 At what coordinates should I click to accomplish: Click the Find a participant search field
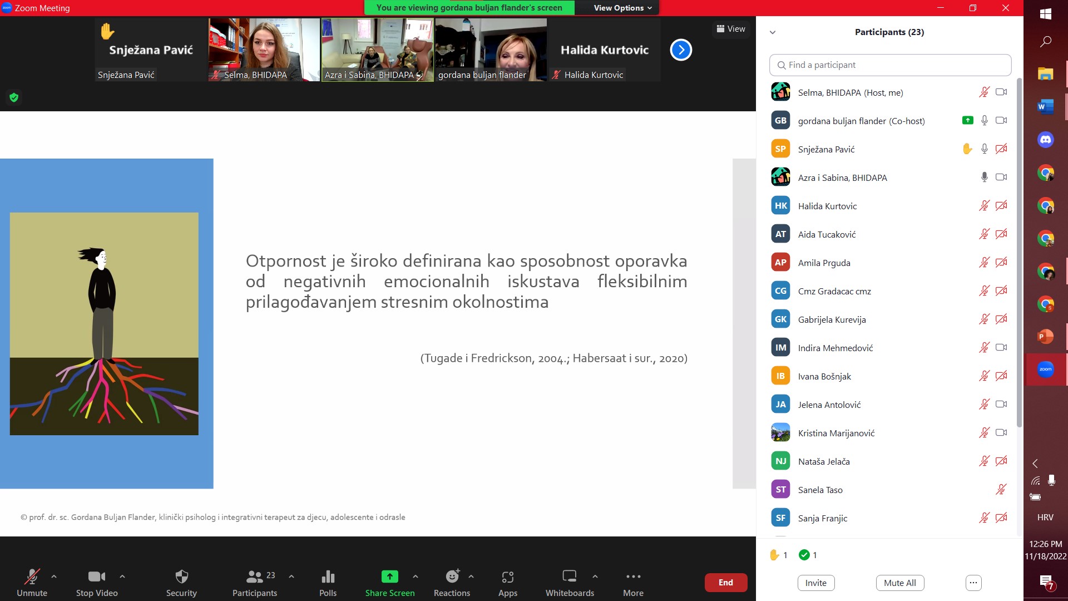890,65
